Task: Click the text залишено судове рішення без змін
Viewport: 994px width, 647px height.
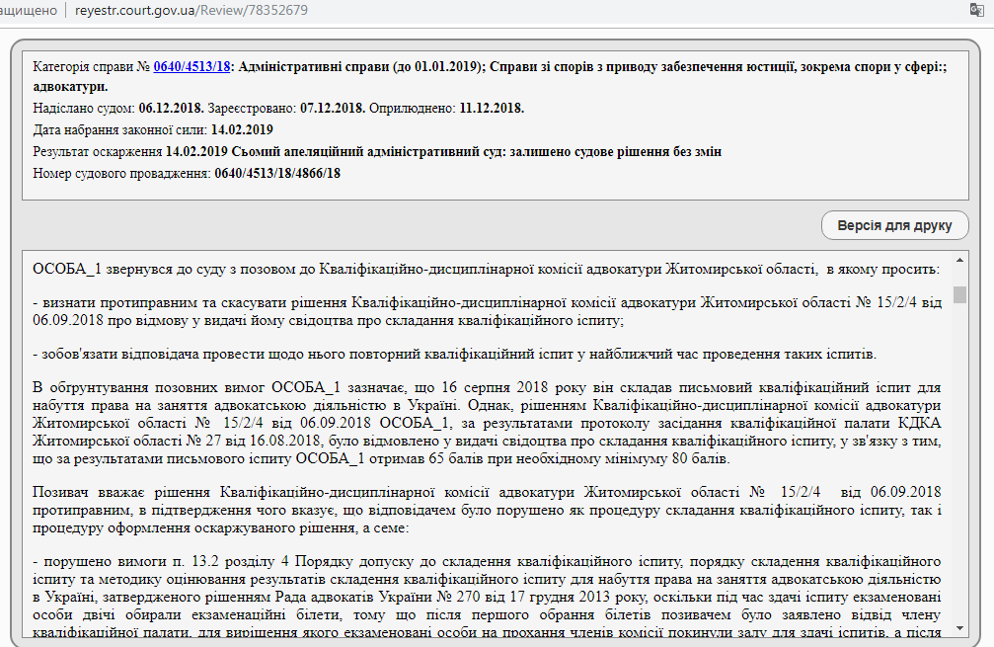Action: pos(616,151)
